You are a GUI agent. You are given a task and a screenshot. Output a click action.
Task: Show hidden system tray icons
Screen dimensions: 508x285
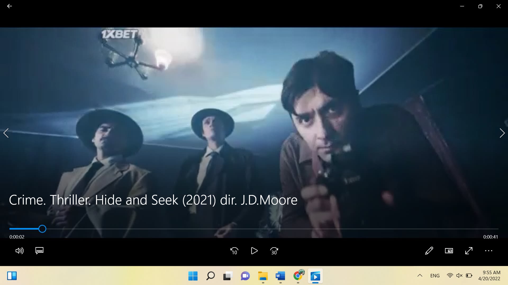pos(420,275)
